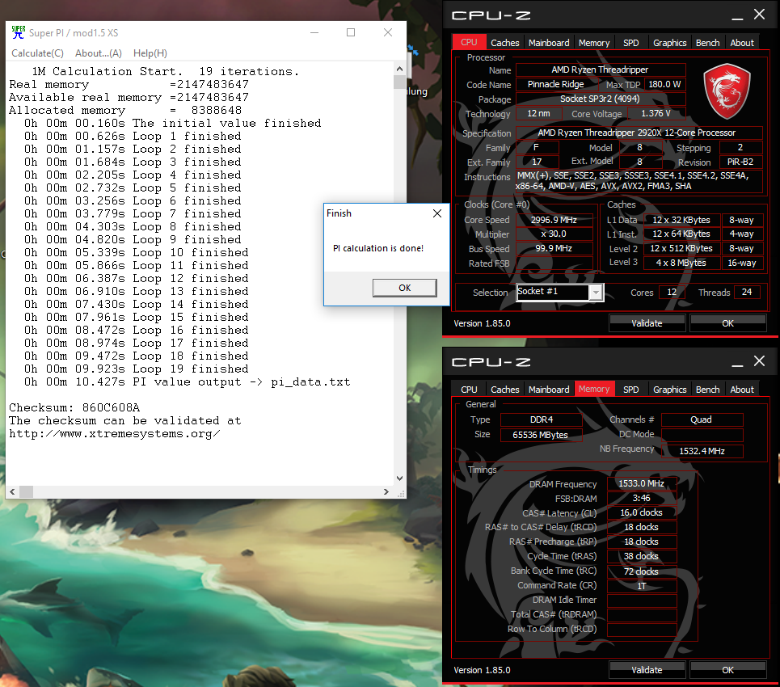Click Validate in the upper CPU-Z window

(647, 323)
